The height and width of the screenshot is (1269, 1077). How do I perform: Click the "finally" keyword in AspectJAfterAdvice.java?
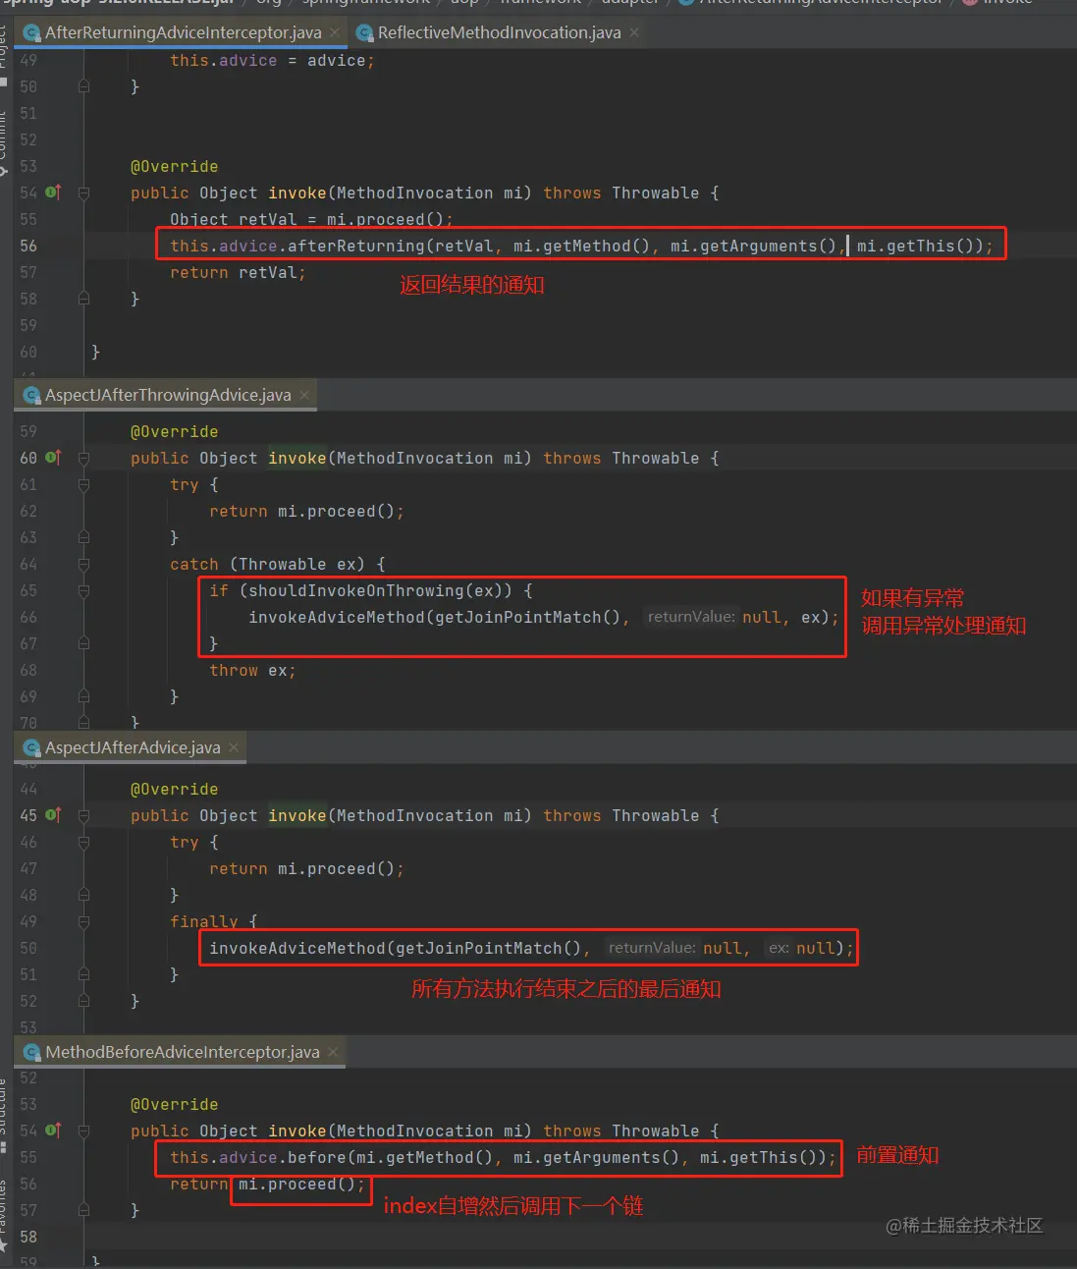203,921
